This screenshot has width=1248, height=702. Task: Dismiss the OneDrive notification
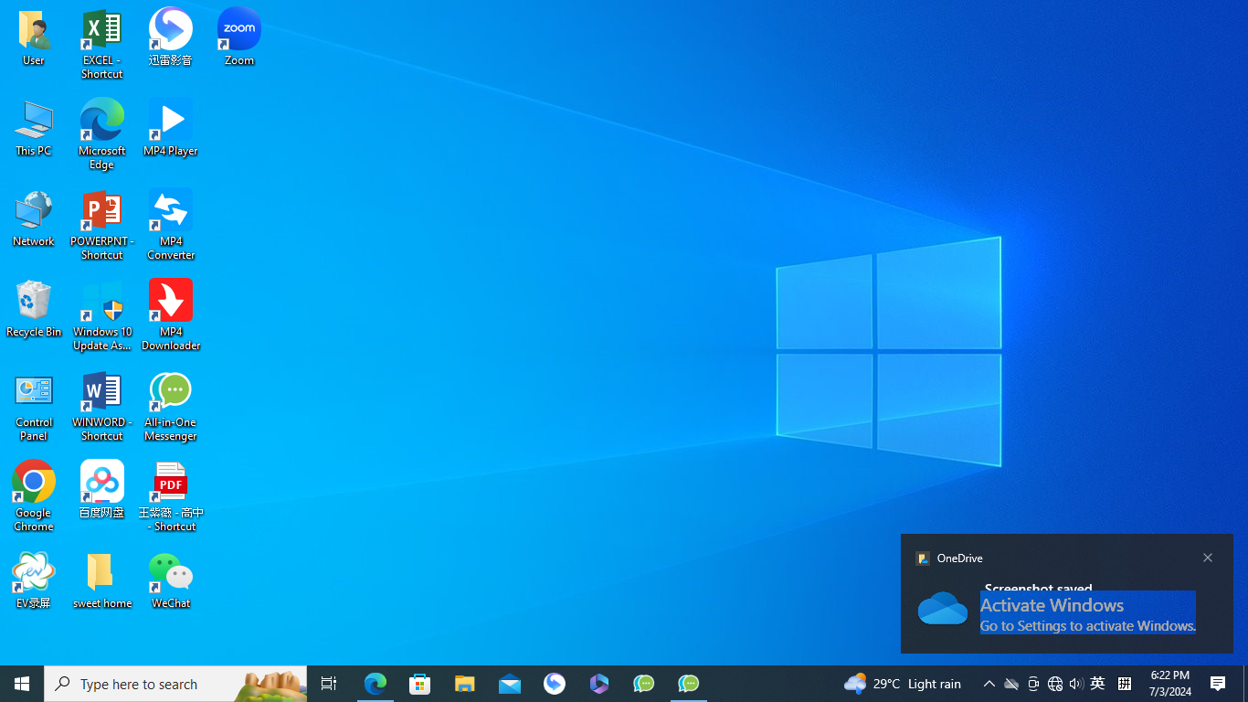tap(1207, 558)
